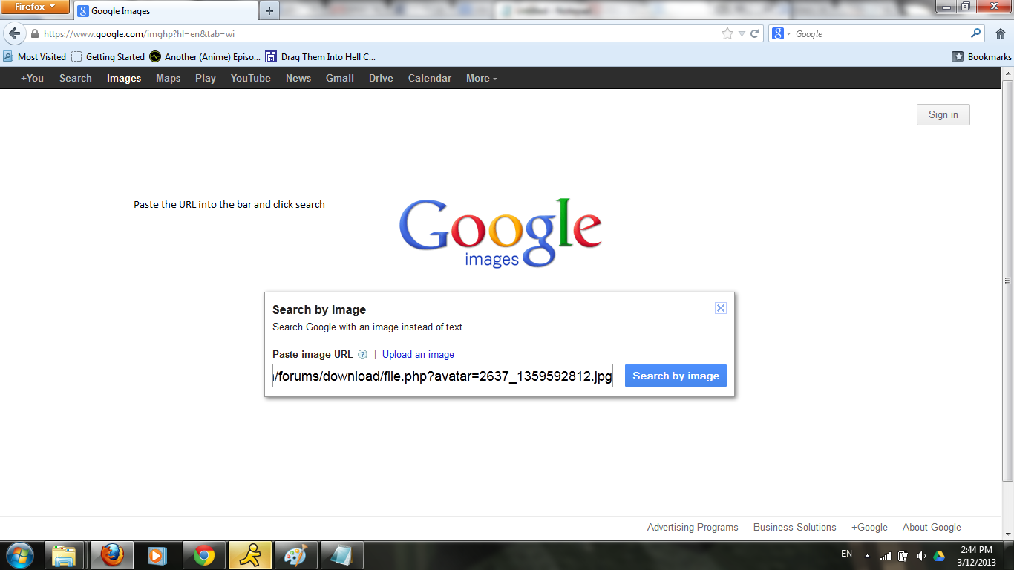This screenshot has width=1014, height=570.
Task: Open Paint from the taskbar
Action: tap(295, 555)
